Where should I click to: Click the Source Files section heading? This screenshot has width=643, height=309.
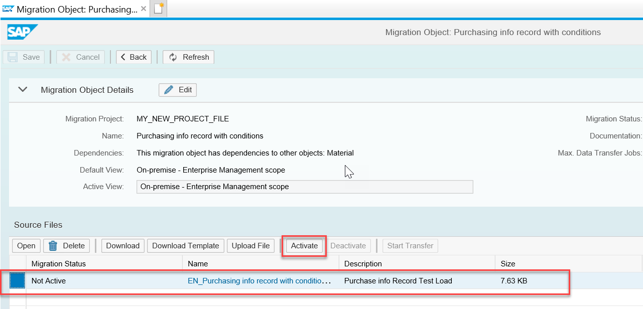38,225
